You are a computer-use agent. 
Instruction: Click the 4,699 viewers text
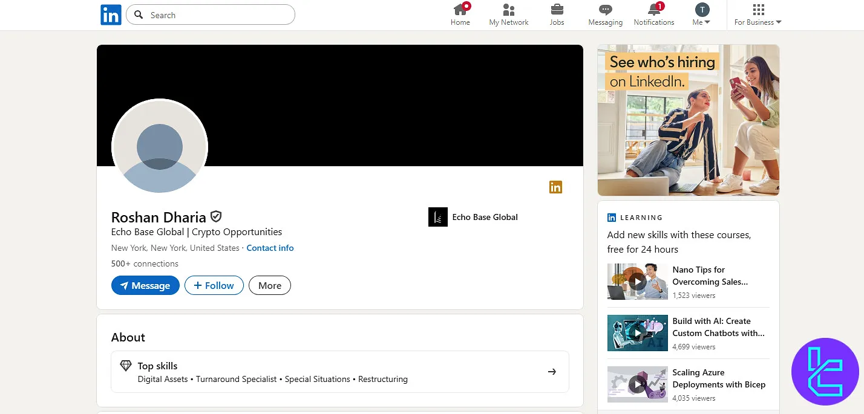click(x=694, y=347)
